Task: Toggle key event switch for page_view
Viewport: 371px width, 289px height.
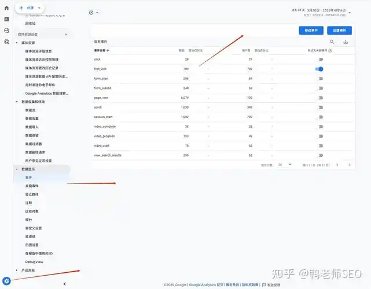Action: tap(321, 98)
